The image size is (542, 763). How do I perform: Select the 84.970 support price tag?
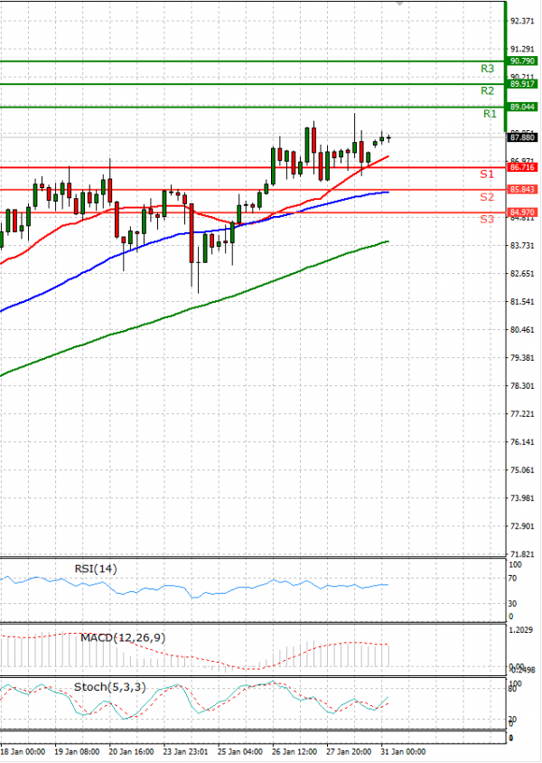click(522, 212)
